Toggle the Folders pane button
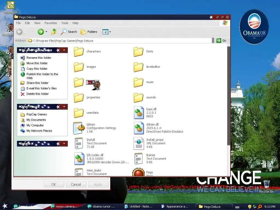Viewport: 280px width, 210px height. coord(89,32)
